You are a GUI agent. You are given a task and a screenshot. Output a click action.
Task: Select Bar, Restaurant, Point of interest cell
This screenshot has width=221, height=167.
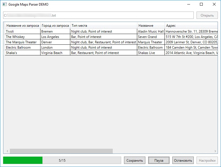pyautogui.click(x=103, y=53)
